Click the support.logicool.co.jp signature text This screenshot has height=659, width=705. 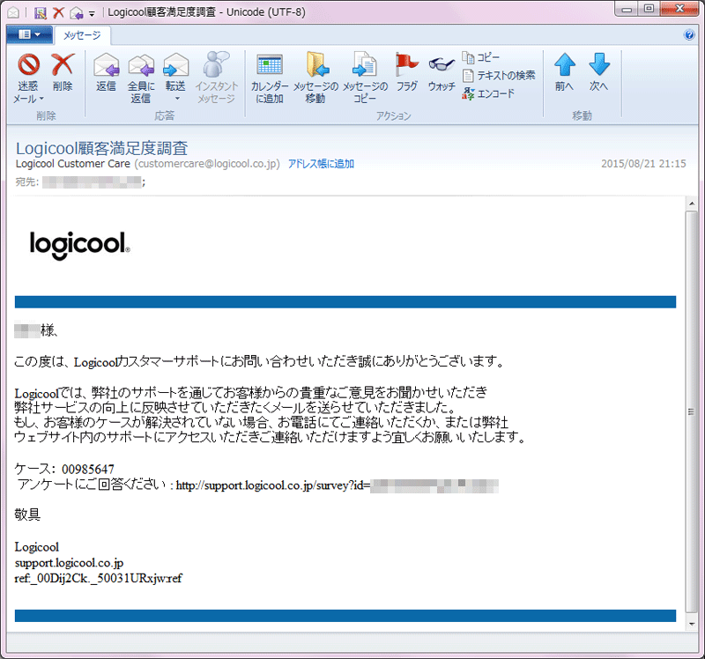tap(69, 563)
